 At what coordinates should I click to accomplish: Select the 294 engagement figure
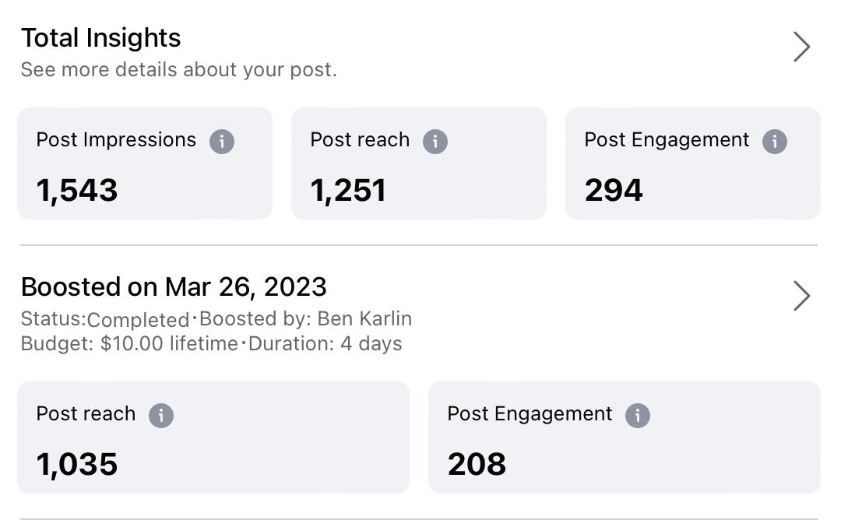click(614, 191)
